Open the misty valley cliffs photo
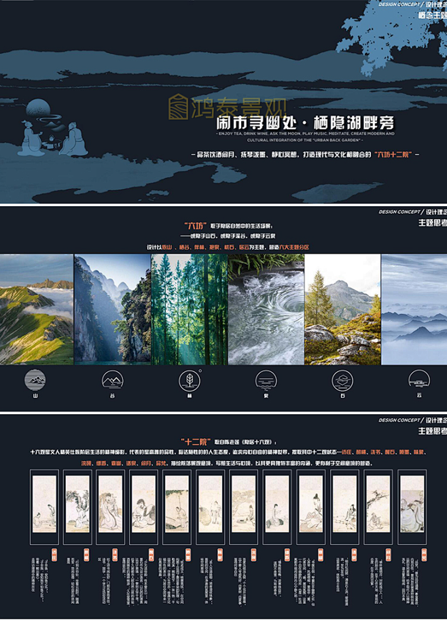This screenshot has height=621, width=447. click(112, 309)
